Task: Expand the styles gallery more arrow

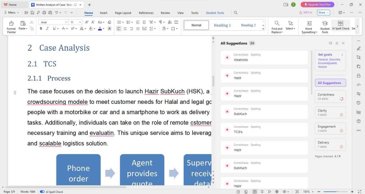Action: pyautogui.click(x=263, y=29)
